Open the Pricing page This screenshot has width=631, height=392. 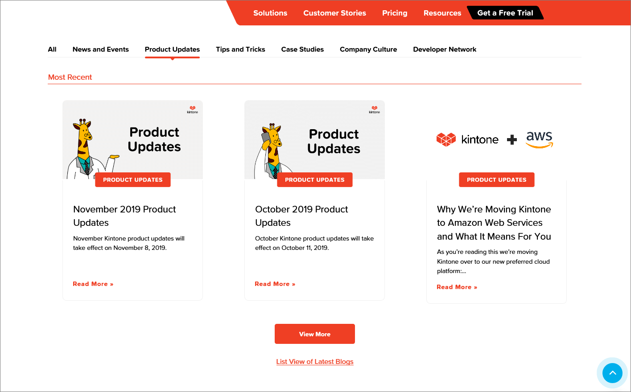click(x=395, y=13)
